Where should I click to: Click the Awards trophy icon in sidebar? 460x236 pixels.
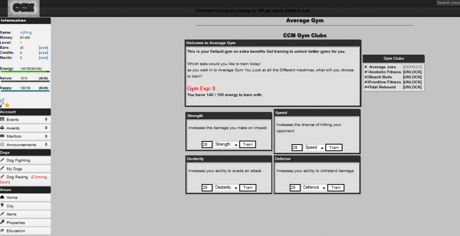(x=3, y=128)
